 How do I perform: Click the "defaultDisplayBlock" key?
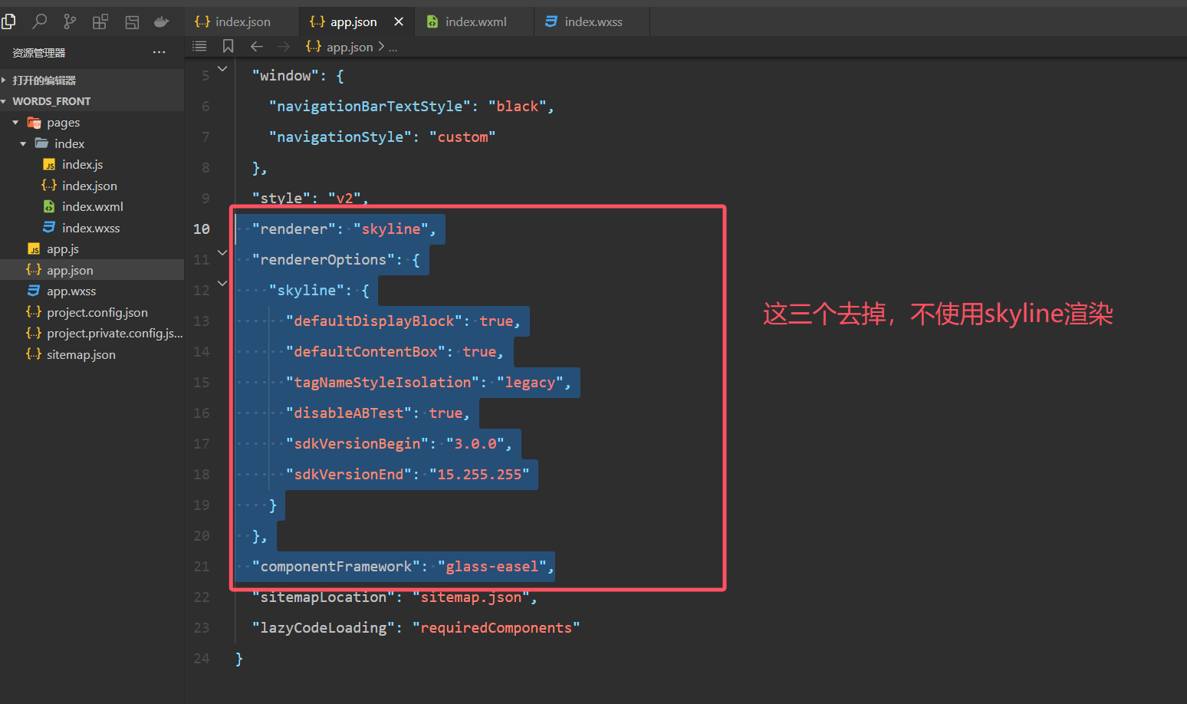374,321
